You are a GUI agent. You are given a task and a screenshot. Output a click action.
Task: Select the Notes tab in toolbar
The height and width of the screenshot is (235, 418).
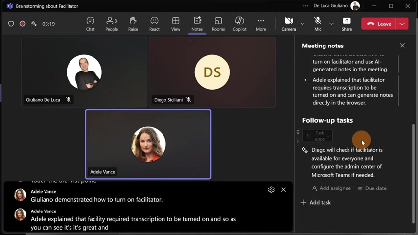click(197, 24)
